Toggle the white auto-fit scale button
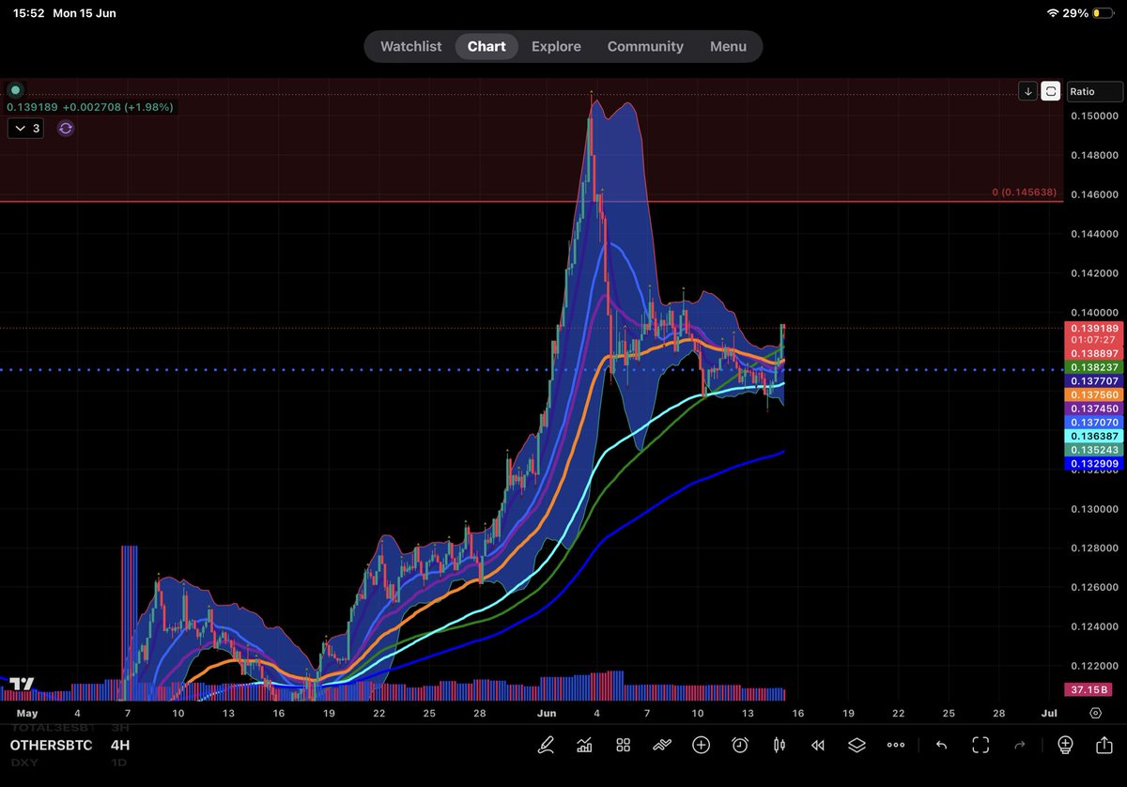The image size is (1127, 787). [1051, 91]
